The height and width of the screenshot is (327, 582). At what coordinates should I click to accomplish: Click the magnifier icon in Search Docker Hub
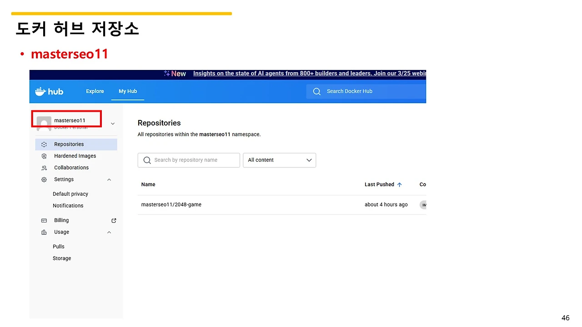click(x=317, y=91)
